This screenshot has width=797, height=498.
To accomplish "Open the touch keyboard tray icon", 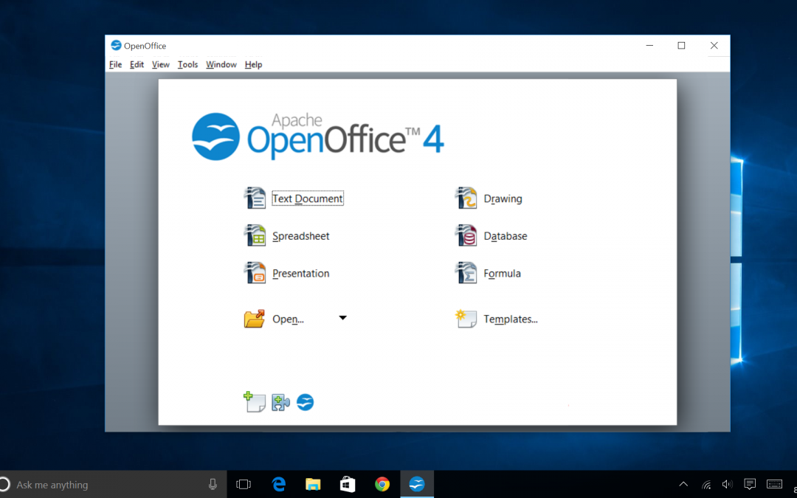I will pos(774,484).
